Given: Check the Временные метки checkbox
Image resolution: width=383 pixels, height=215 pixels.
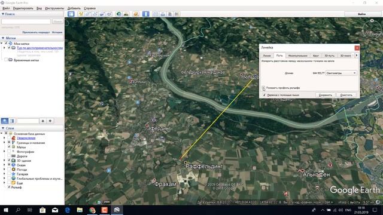Looking at the screenshot, I should [x=6, y=60].
